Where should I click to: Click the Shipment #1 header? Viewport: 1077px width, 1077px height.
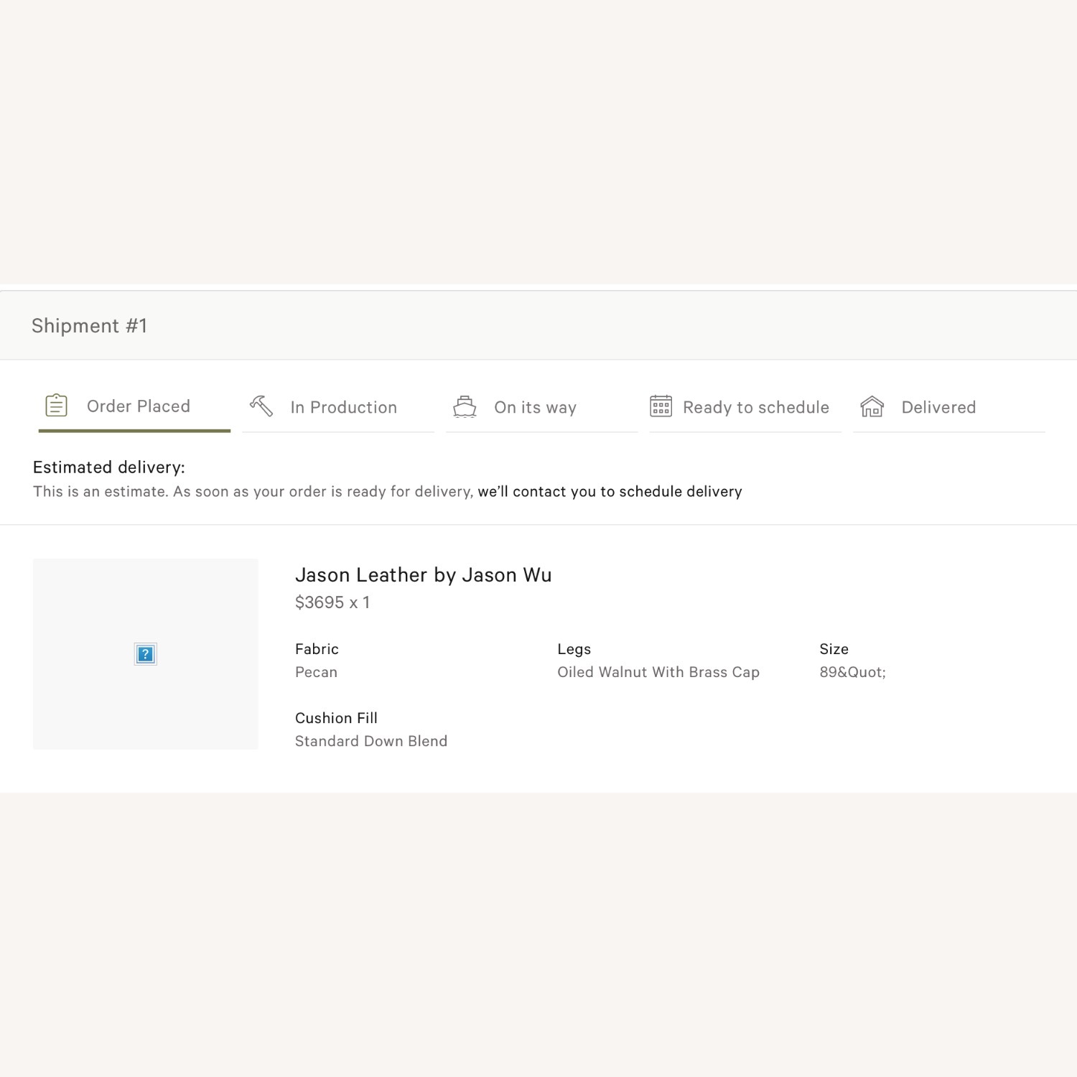90,326
